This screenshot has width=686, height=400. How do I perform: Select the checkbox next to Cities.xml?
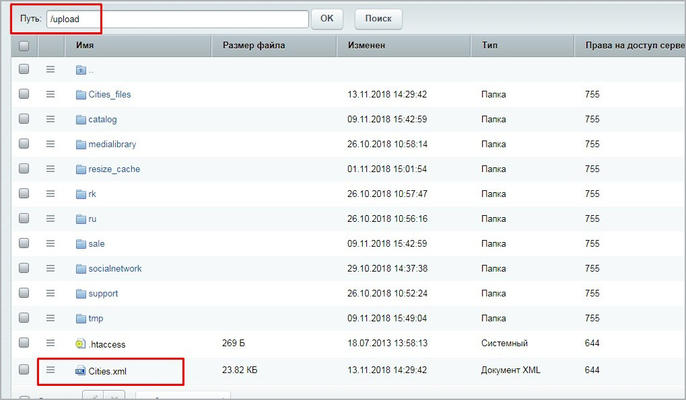coord(24,369)
